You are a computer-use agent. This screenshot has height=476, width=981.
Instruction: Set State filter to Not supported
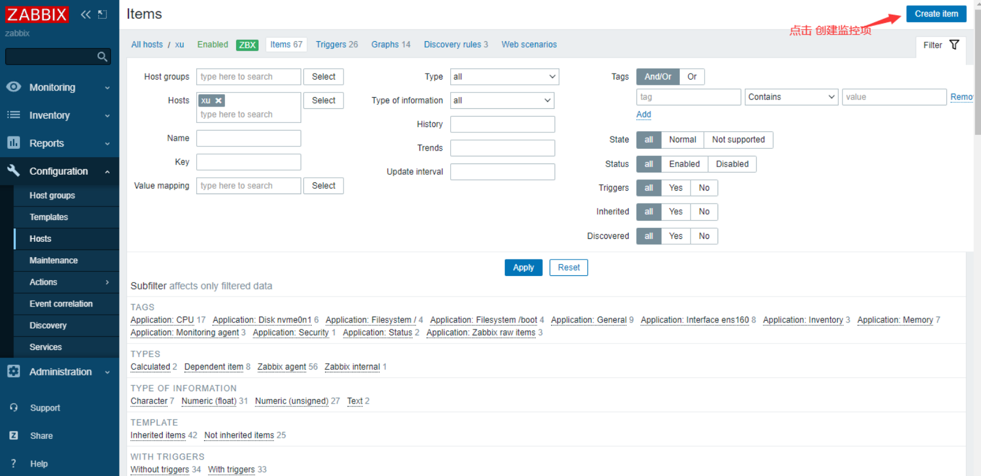pos(738,139)
